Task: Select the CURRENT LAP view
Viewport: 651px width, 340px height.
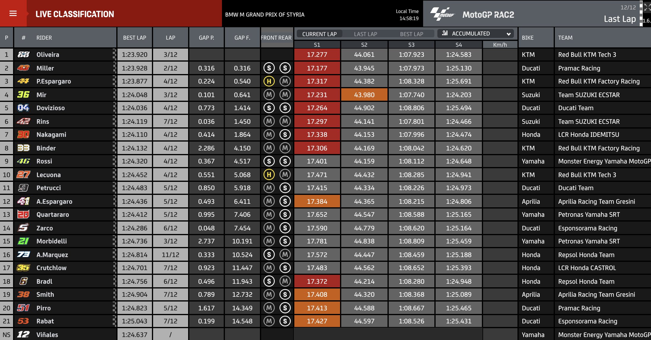Action: [319, 34]
